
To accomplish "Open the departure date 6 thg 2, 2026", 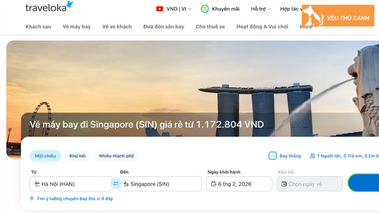I will coord(239,184).
